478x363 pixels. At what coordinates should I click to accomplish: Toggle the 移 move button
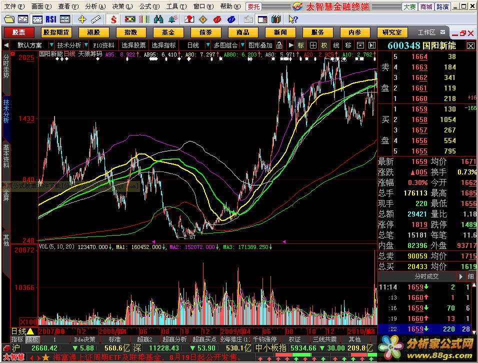pos(348,45)
